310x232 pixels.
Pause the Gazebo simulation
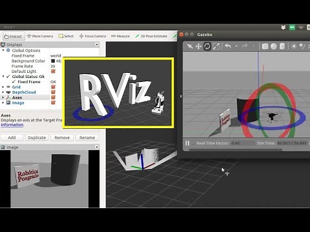tap(187, 143)
